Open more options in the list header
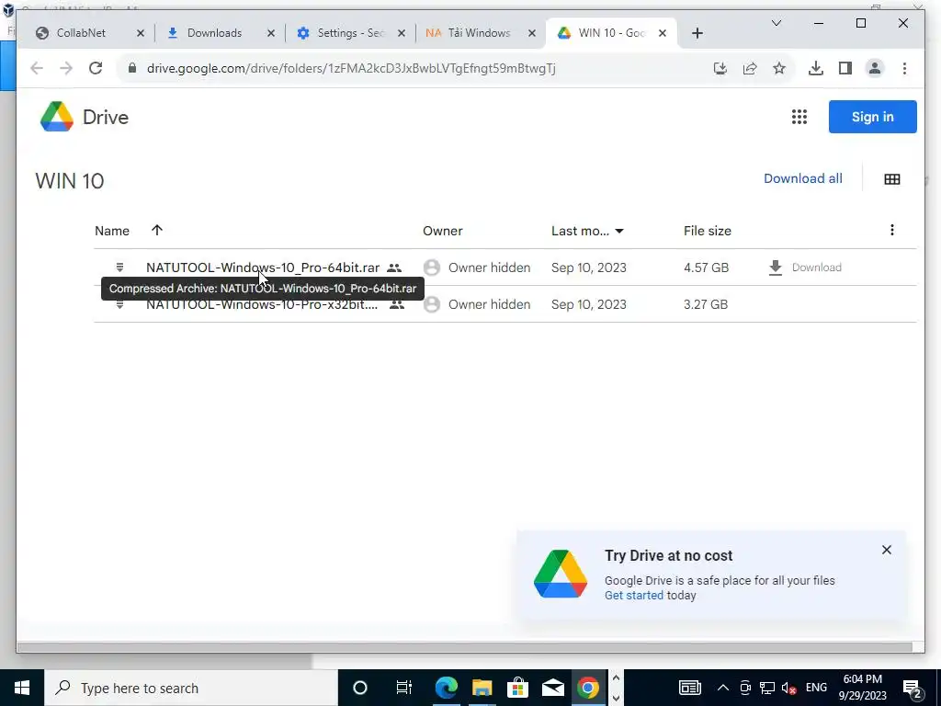The height and width of the screenshot is (706, 941). click(x=891, y=230)
